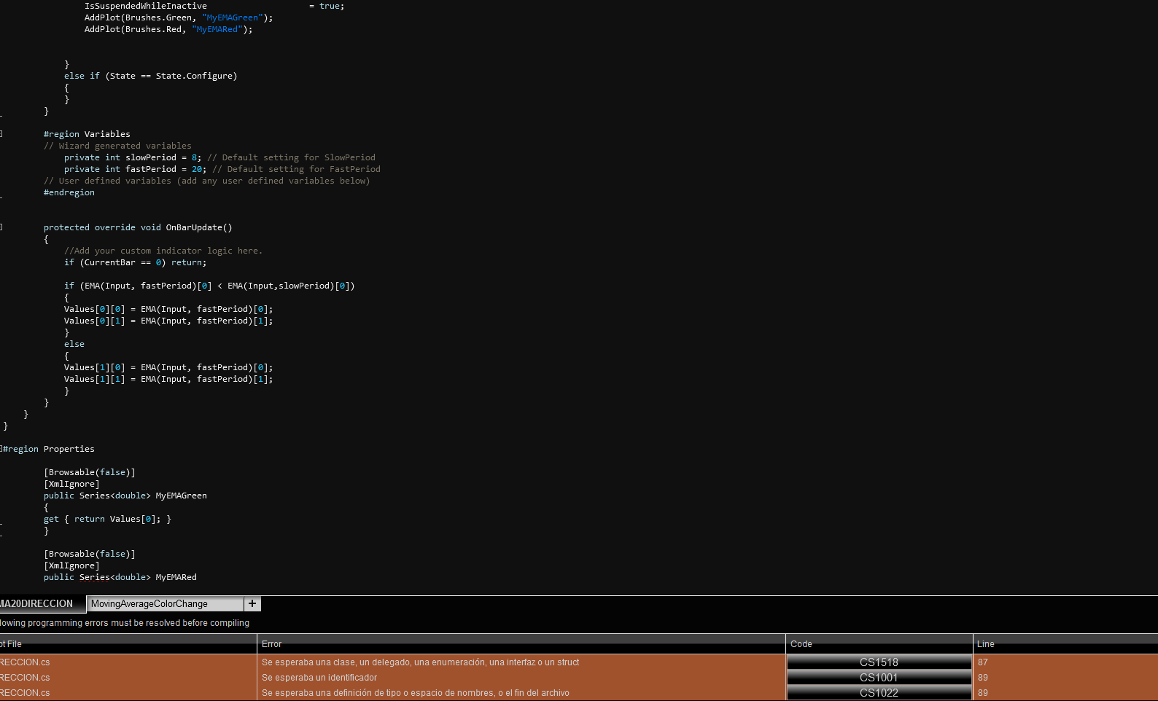Click the EMA fastPeriod versus slowPeriod comparison line
1158x701 pixels.
click(209, 286)
